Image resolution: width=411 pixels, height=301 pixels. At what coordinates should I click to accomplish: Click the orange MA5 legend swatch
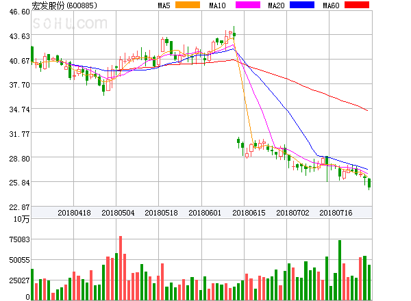pyautogui.click(x=188, y=5)
